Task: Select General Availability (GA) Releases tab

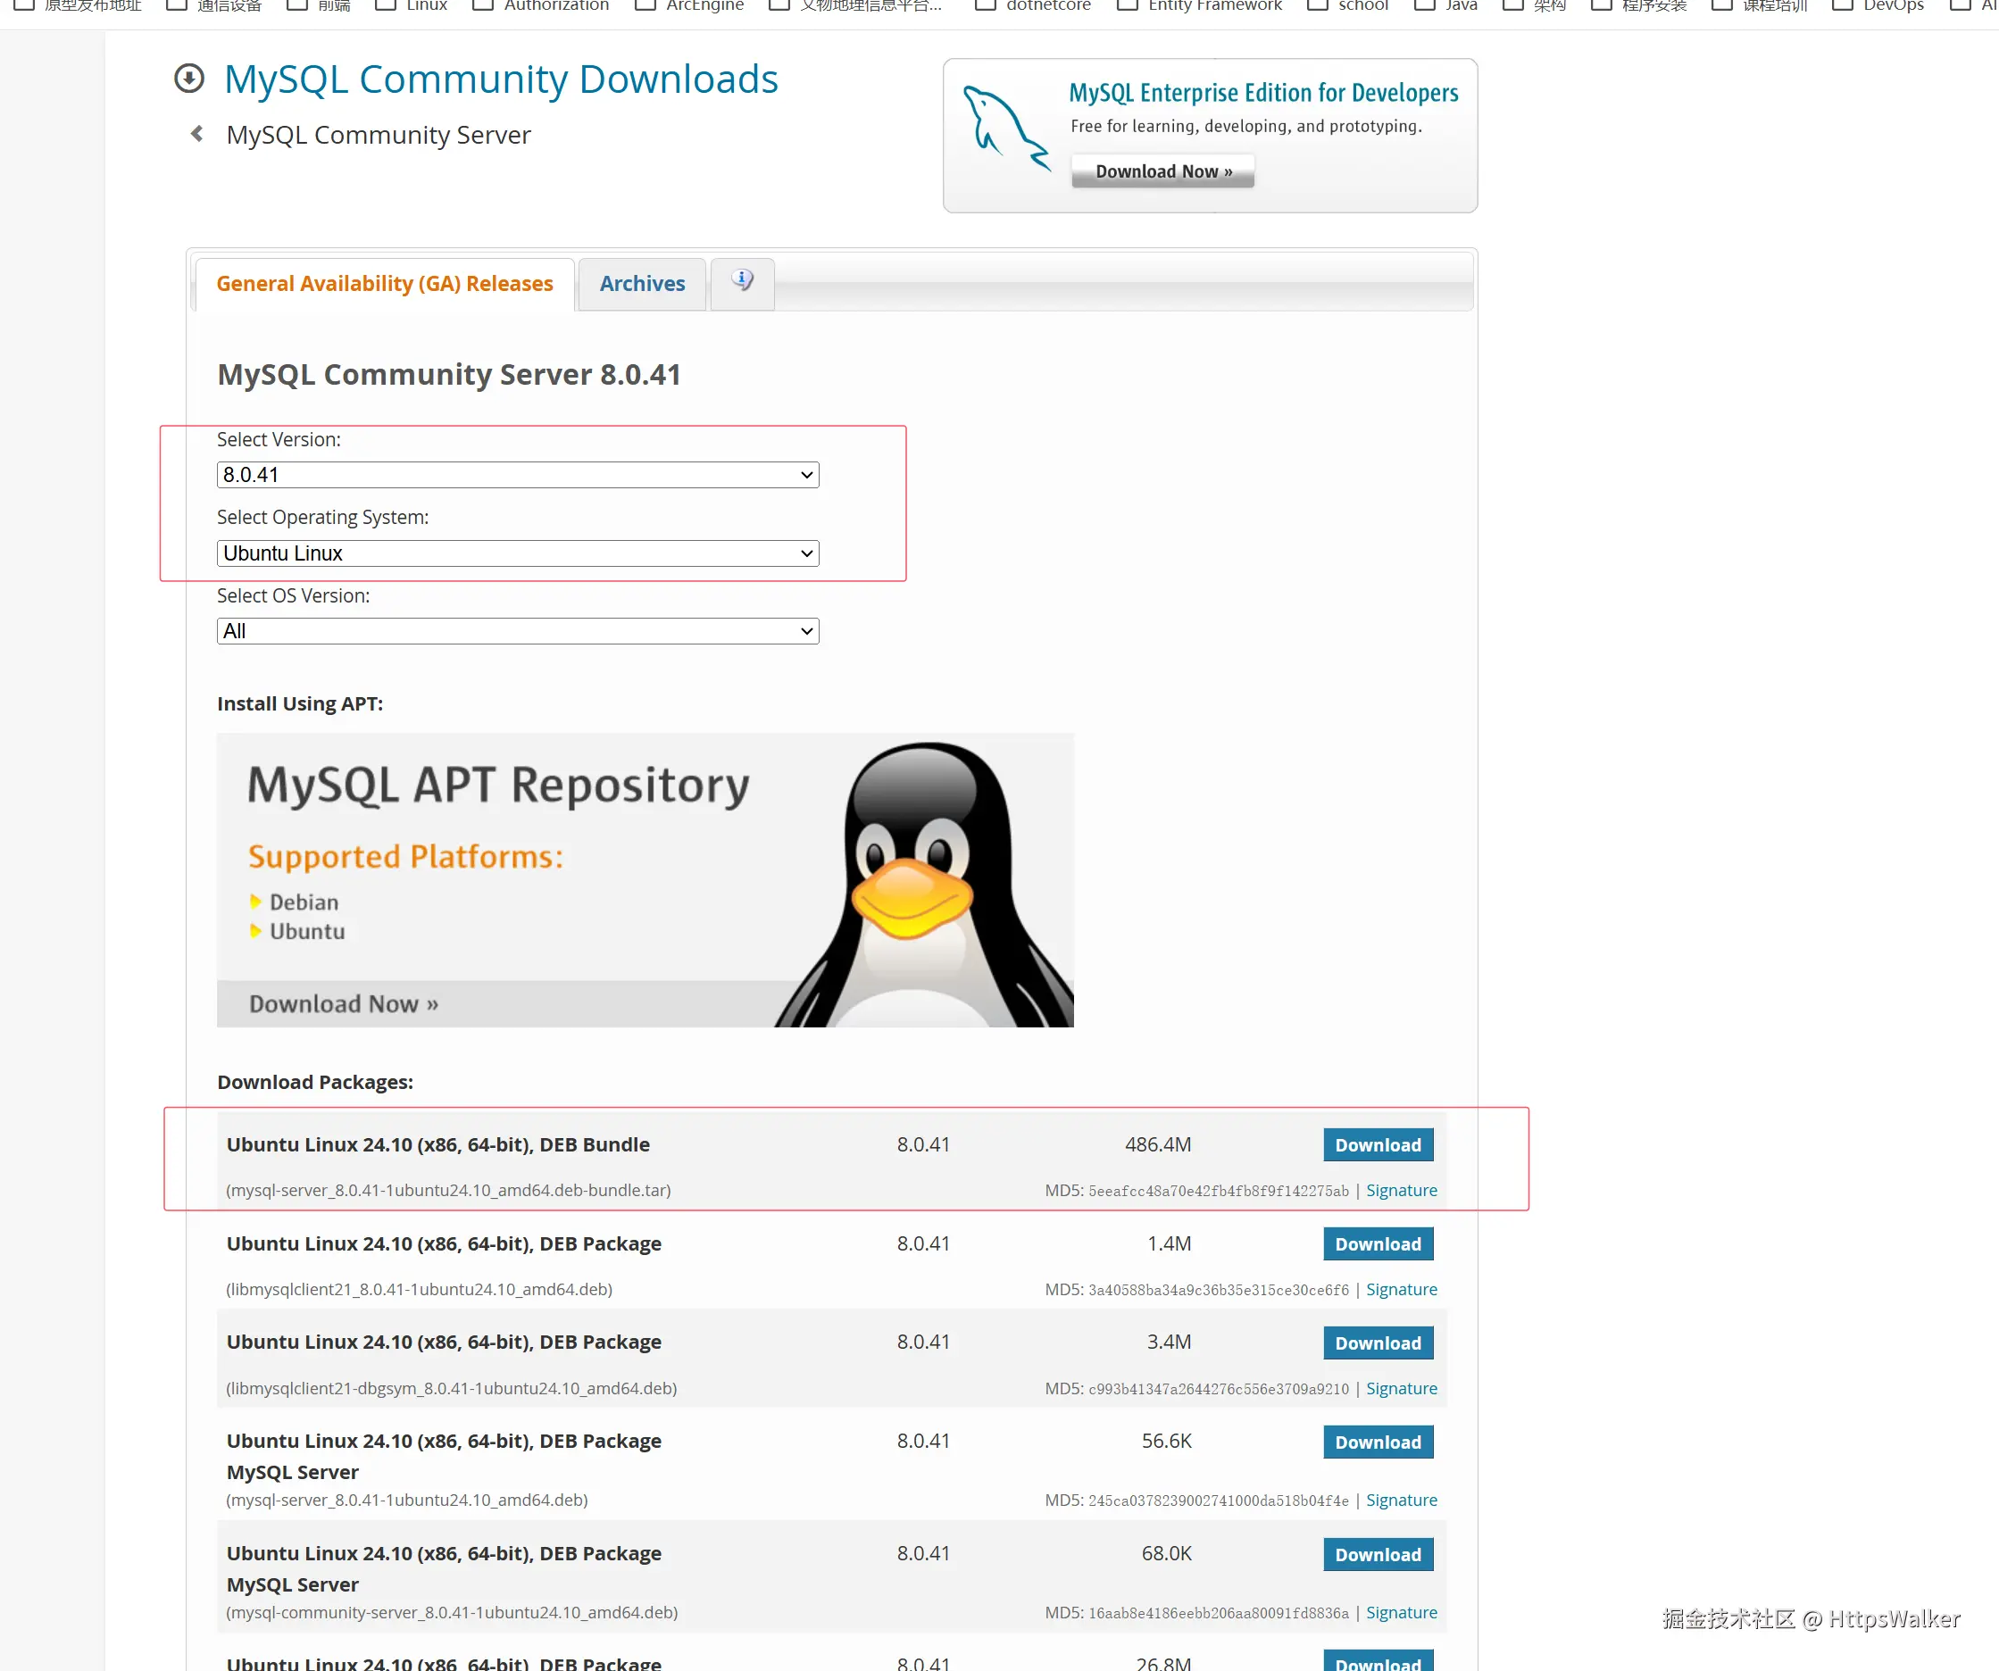Action: (x=385, y=284)
